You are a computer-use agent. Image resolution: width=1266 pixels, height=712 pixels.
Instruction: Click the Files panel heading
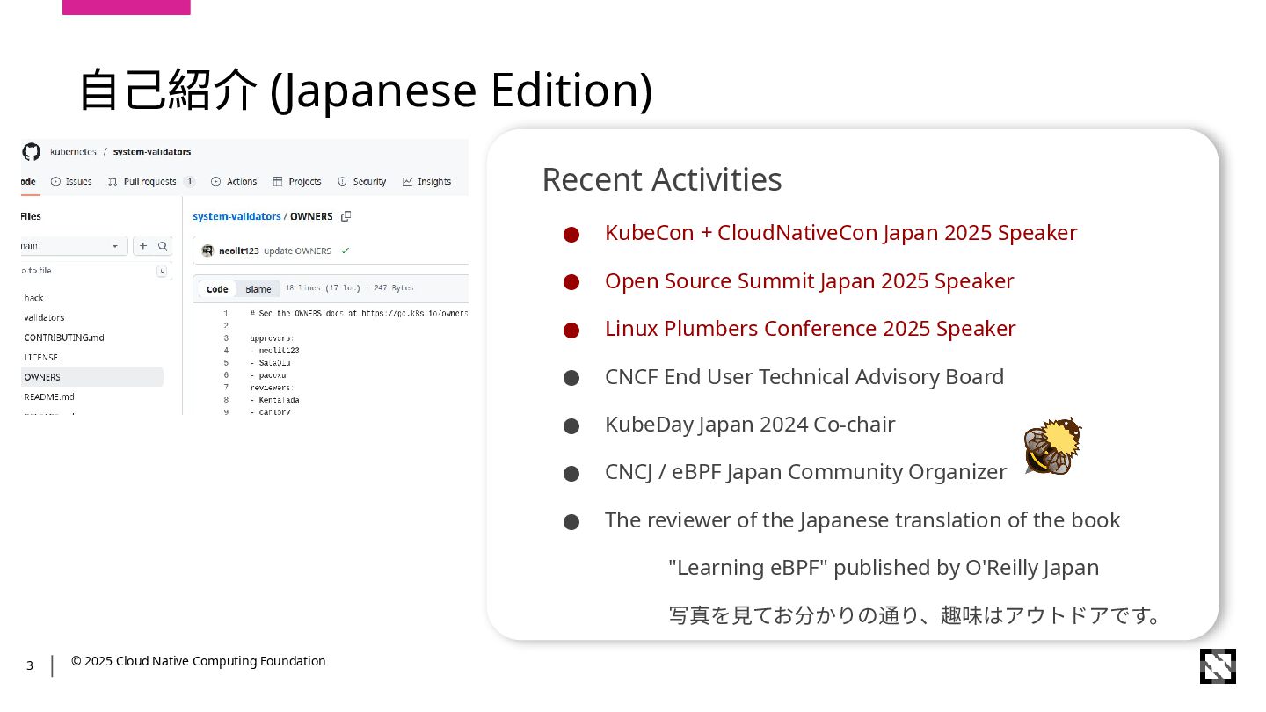(x=31, y=216)
